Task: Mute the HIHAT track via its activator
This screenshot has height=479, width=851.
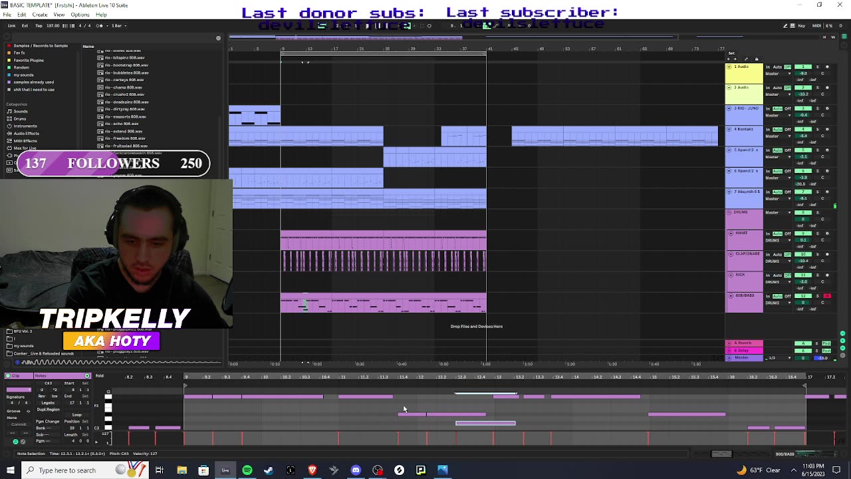Action: (x=803, y=234)
